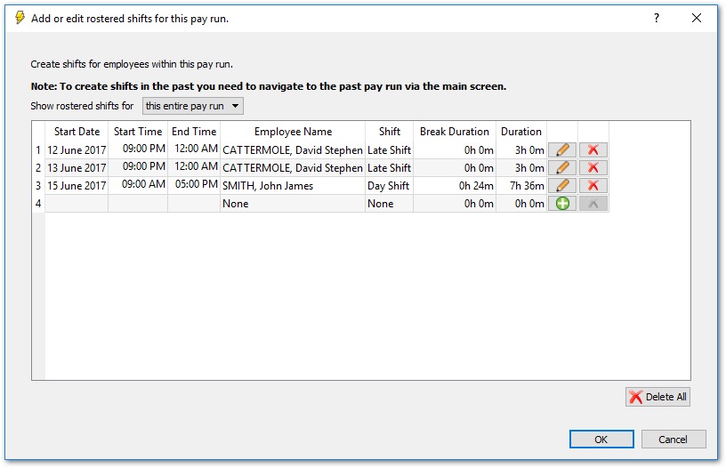This screenshot has height=468, width=726.
Task: Open the help question mark button
Action: click(656, 18)
